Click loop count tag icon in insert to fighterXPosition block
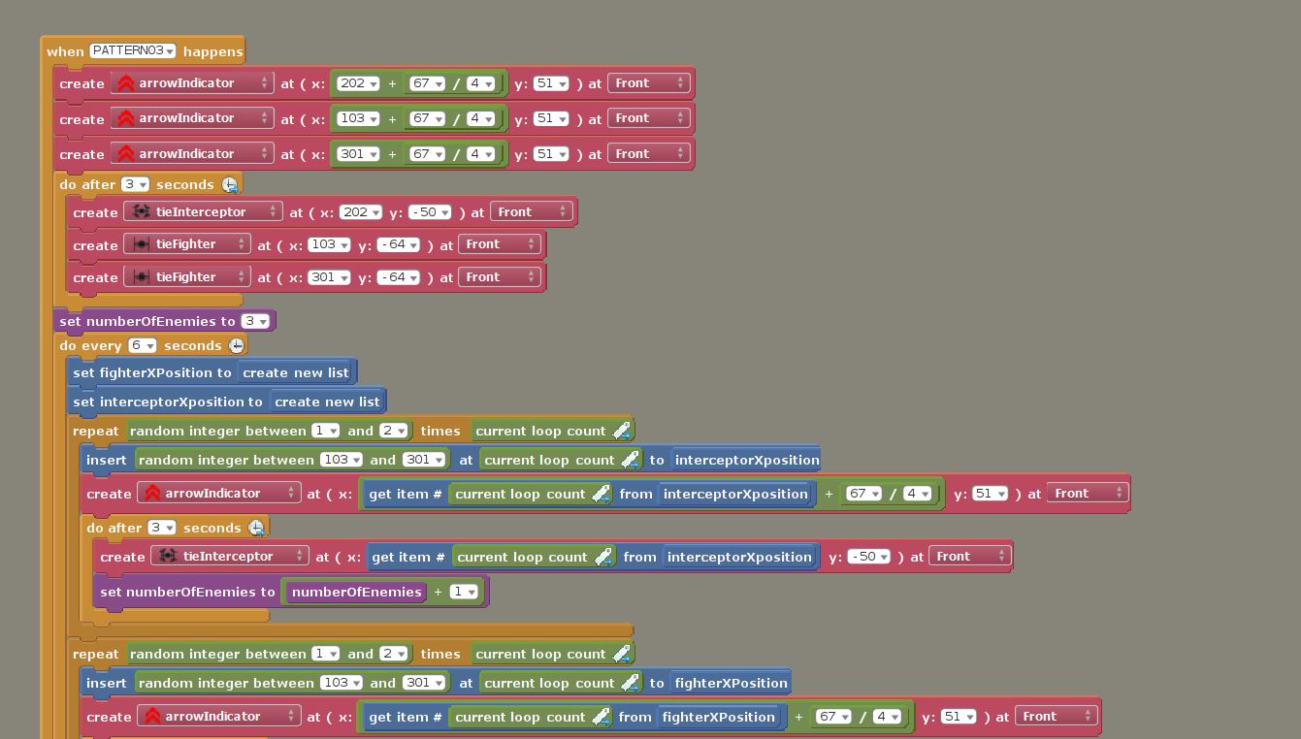 [631, 683]
